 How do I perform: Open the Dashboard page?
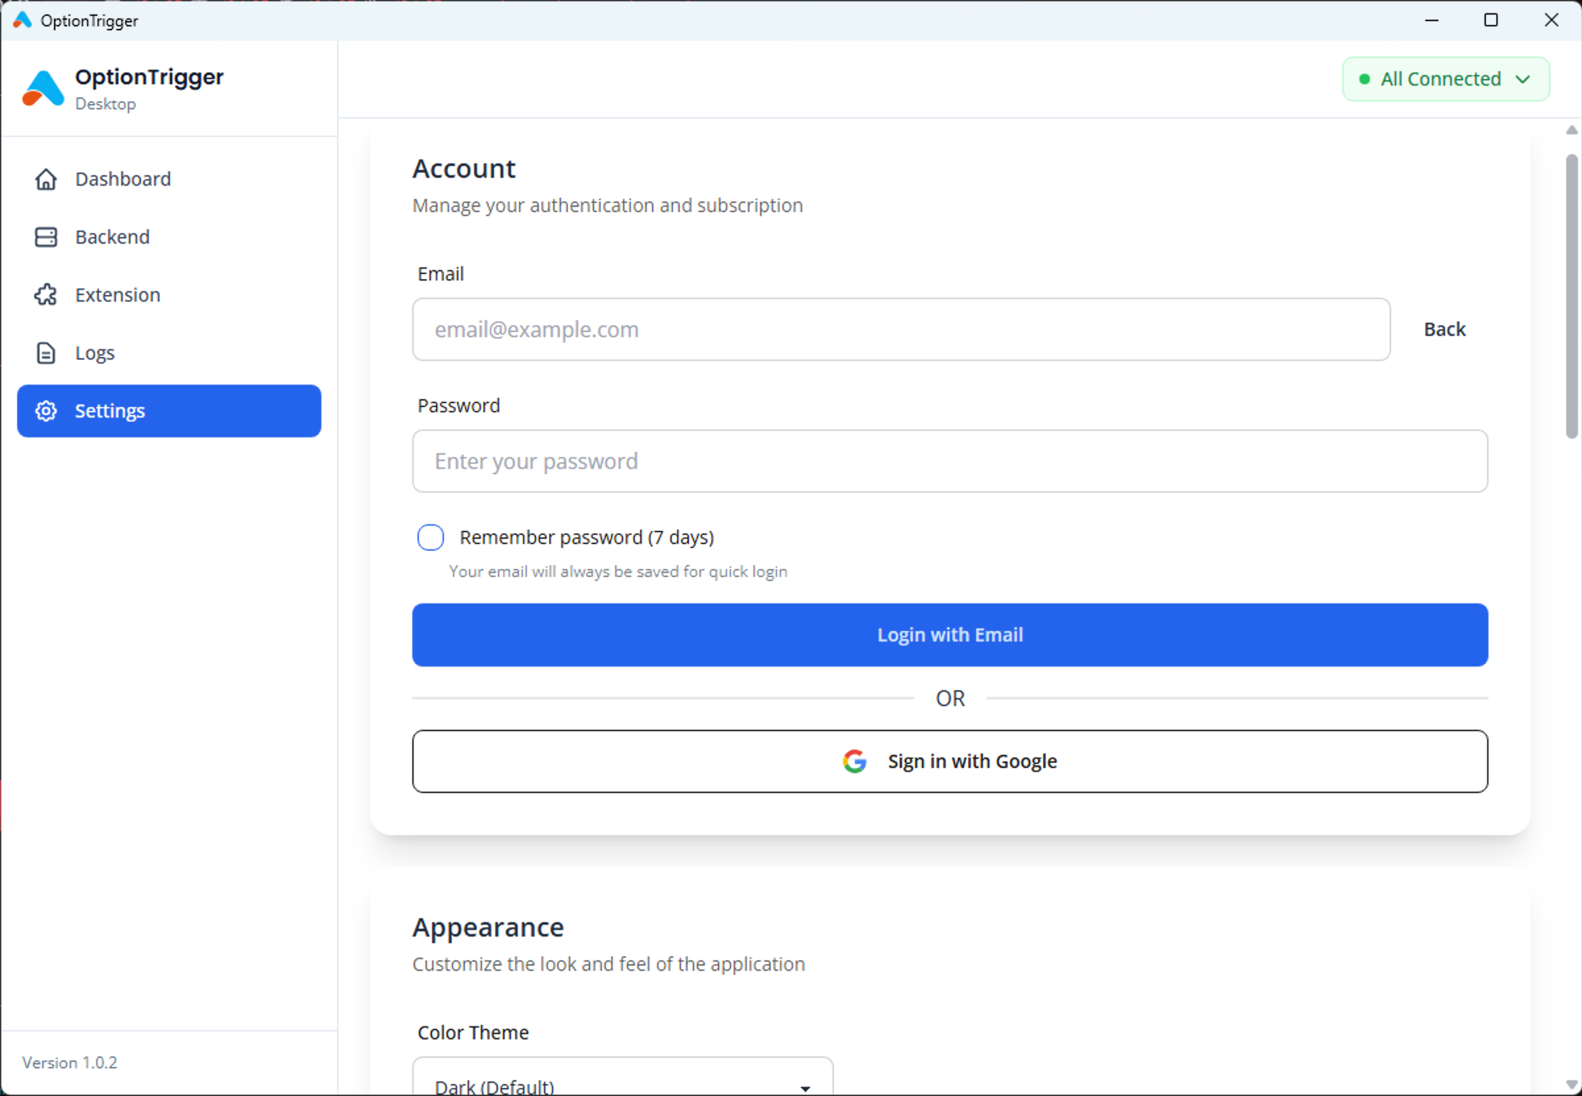[169, 179]
